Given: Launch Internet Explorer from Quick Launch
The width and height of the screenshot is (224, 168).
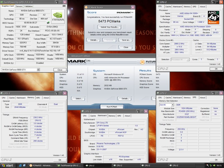Looking at the screenshot, I should [x=20, y=165].
